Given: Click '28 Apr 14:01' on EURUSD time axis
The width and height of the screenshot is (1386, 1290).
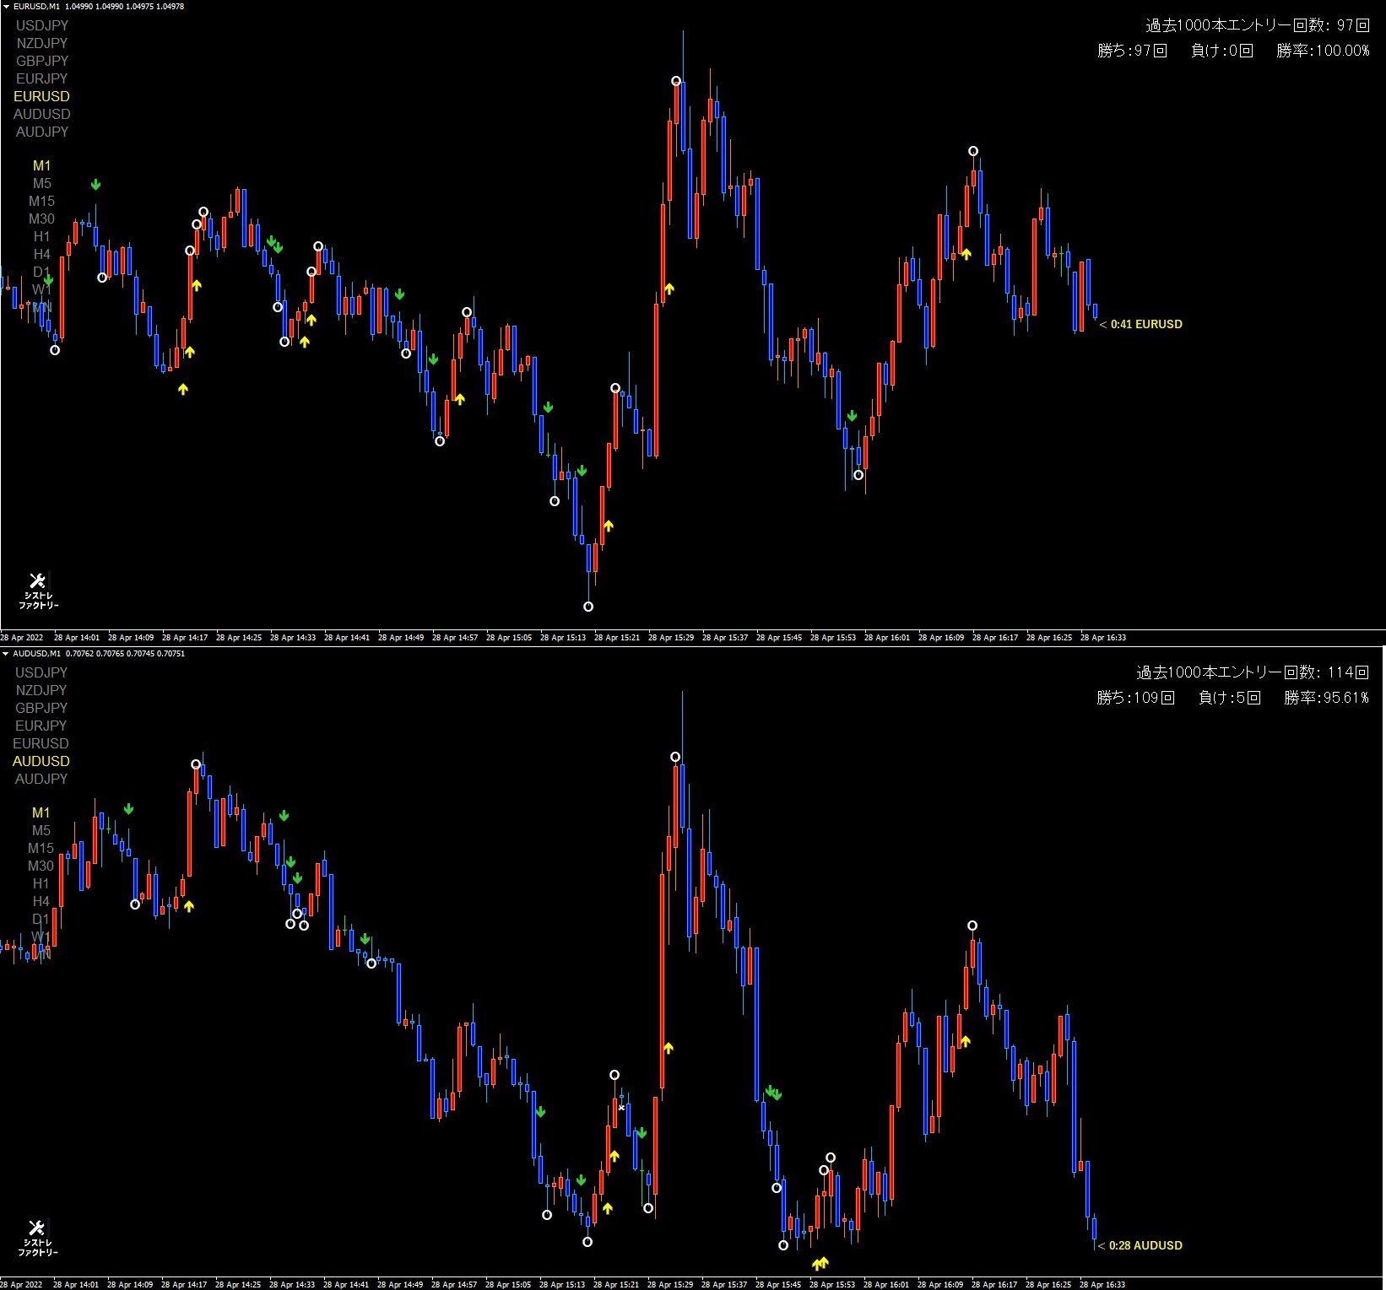Looking at the screenshot, I should pyautogui.click(x=77, y=638).
